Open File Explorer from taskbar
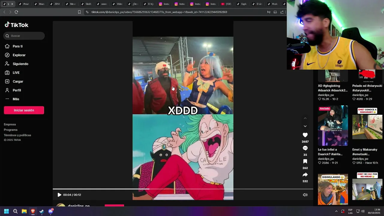The height and width of the screenshot is (216, 384). coord(24,211)
